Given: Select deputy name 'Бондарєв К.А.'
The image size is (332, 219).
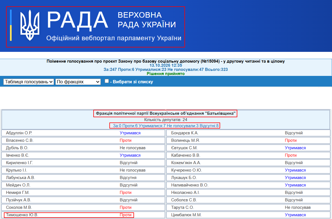Looking at the screenshot, I should point(185,133).
